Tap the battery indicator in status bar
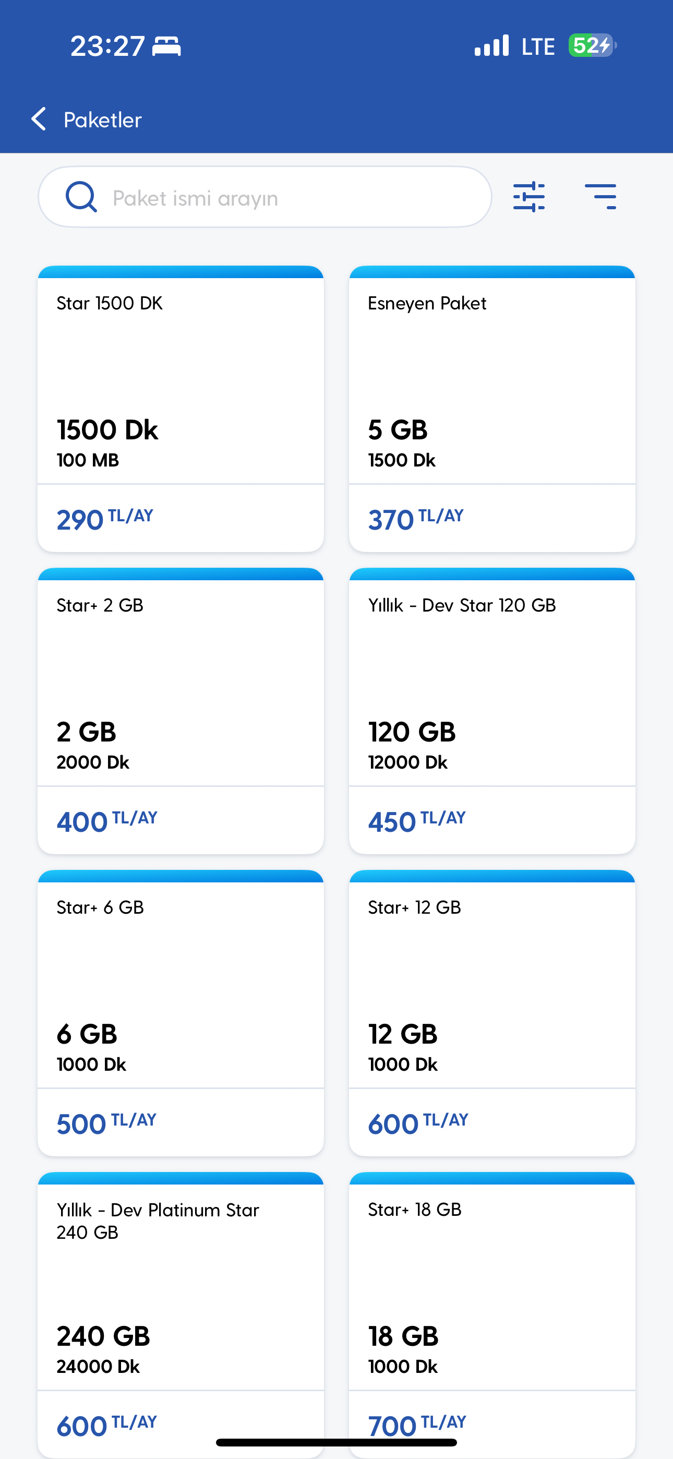Screen dimensions: 673x1459 click(592, 46)
